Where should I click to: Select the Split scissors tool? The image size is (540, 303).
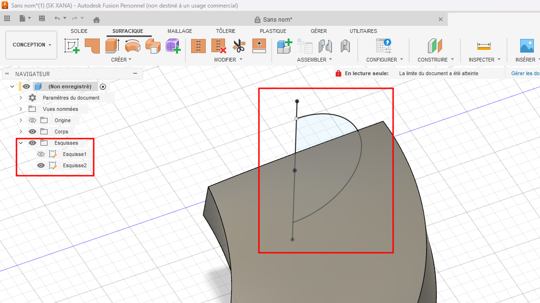coord(239,46)
